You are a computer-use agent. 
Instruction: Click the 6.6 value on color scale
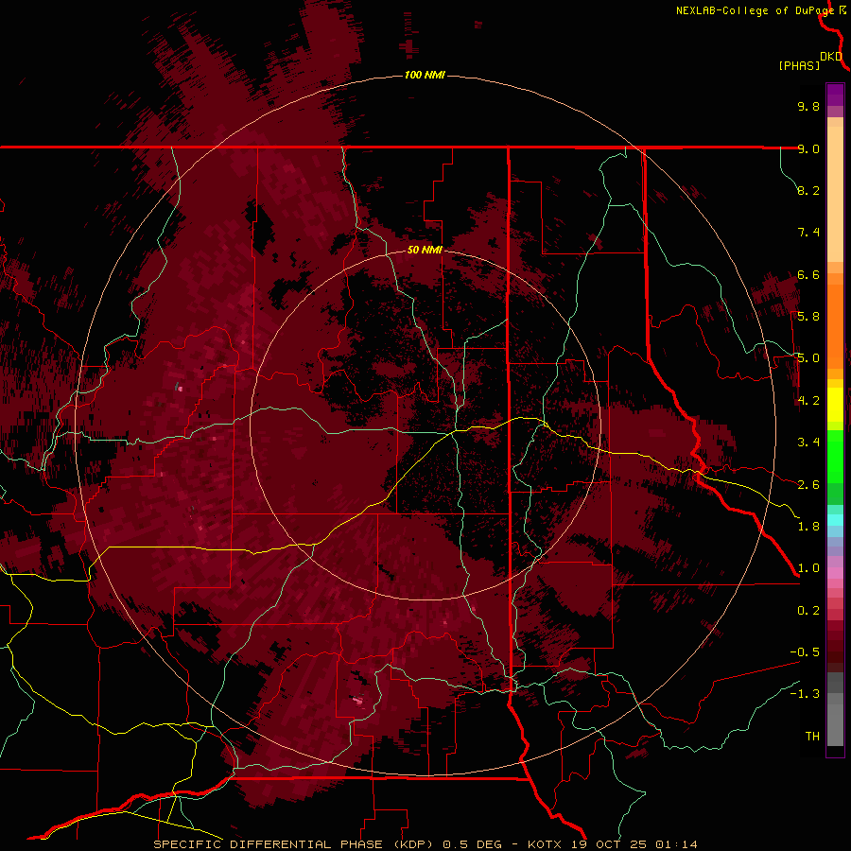(808, 274)
